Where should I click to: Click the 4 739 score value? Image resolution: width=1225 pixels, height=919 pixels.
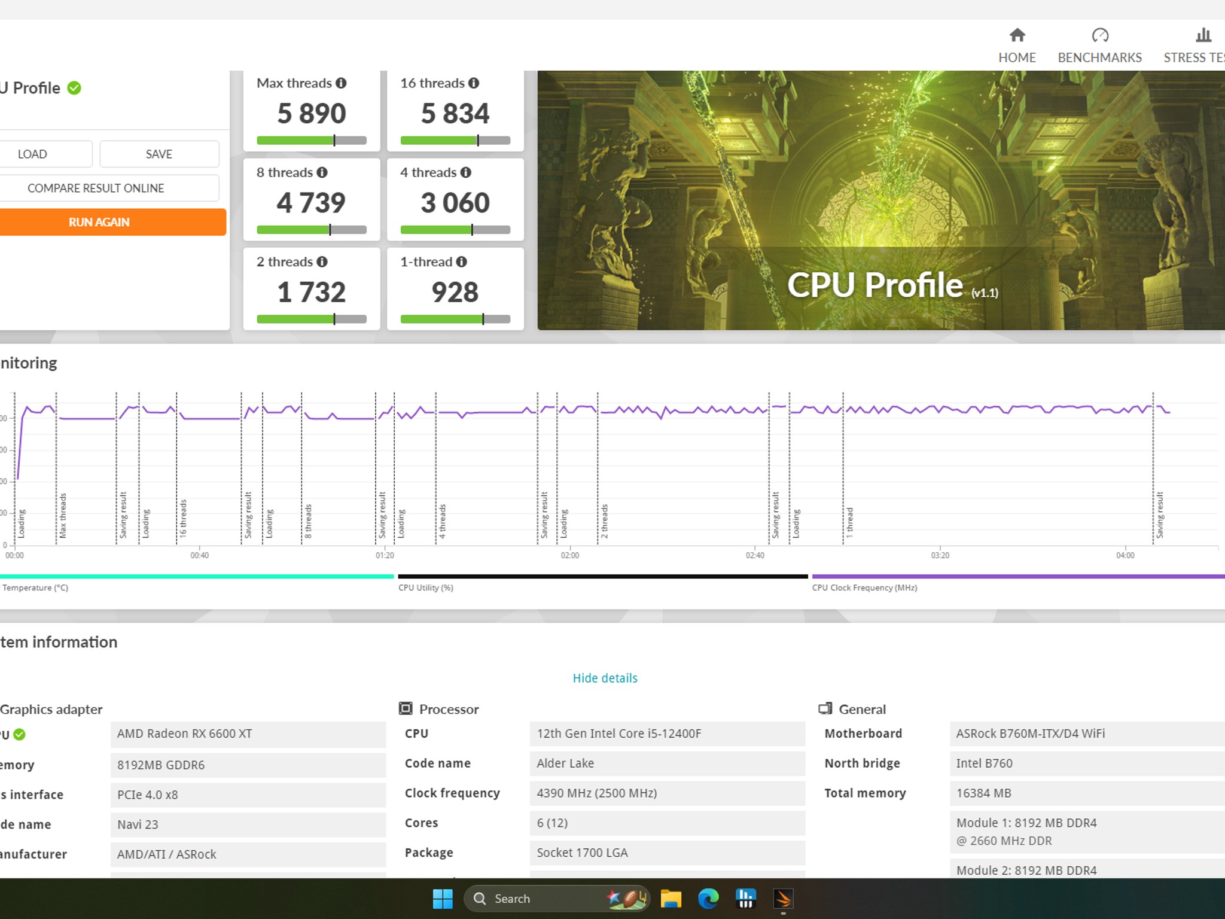point(312,202)
